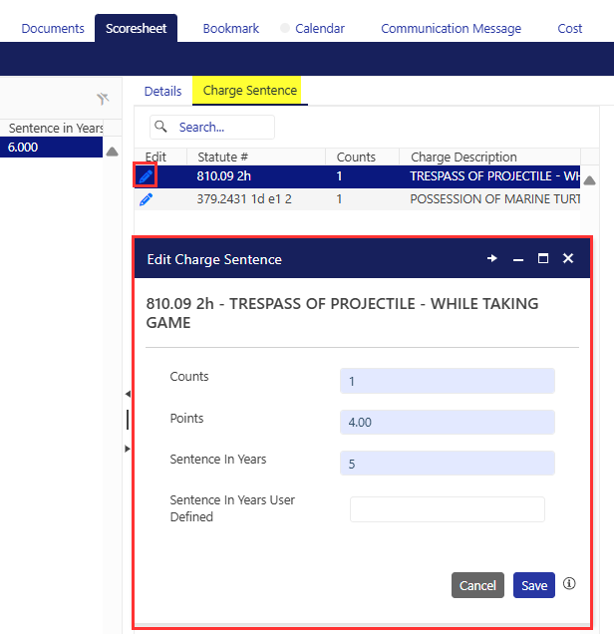The width and height of the screenshot is (614, 634).
Task: Click the pencil edit icon for statute 379.2431
Action: [x=146, y=199]
